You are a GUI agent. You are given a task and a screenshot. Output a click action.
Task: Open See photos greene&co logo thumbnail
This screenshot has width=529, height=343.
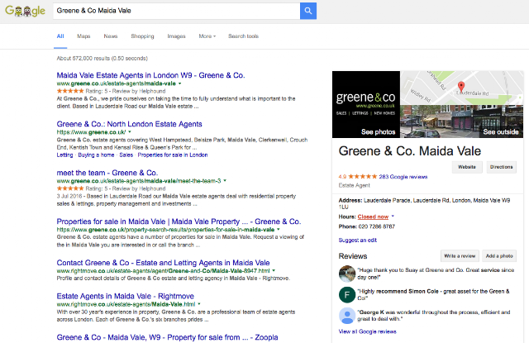366,104
